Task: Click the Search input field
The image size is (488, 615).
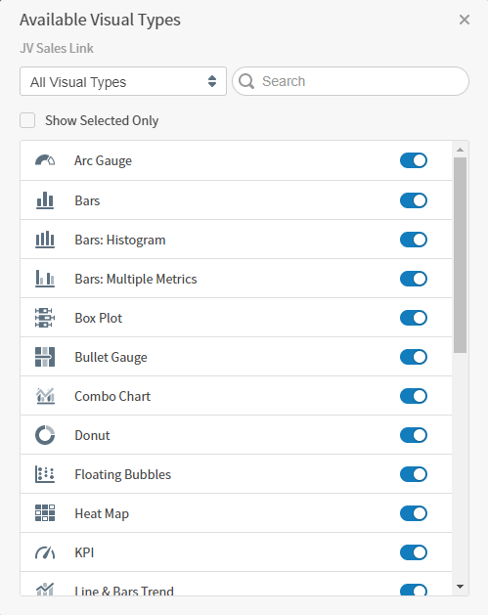Action: (350, 81)
